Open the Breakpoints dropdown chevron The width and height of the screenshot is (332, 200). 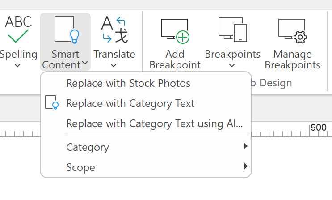[x=232, y=65]
